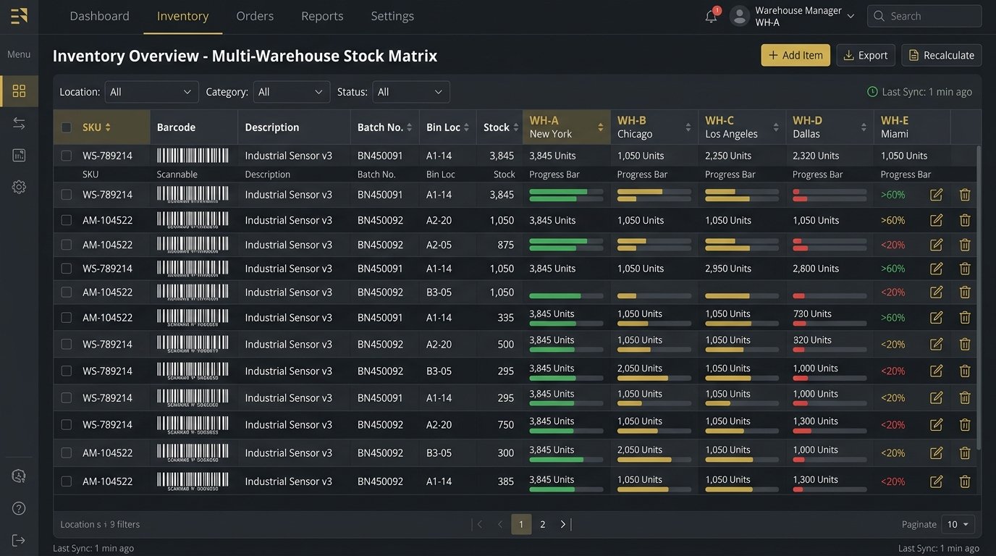Open the Paginate size dropdown
The width and height of the screenshot is (996, 556).
click(x=958, y=524)
